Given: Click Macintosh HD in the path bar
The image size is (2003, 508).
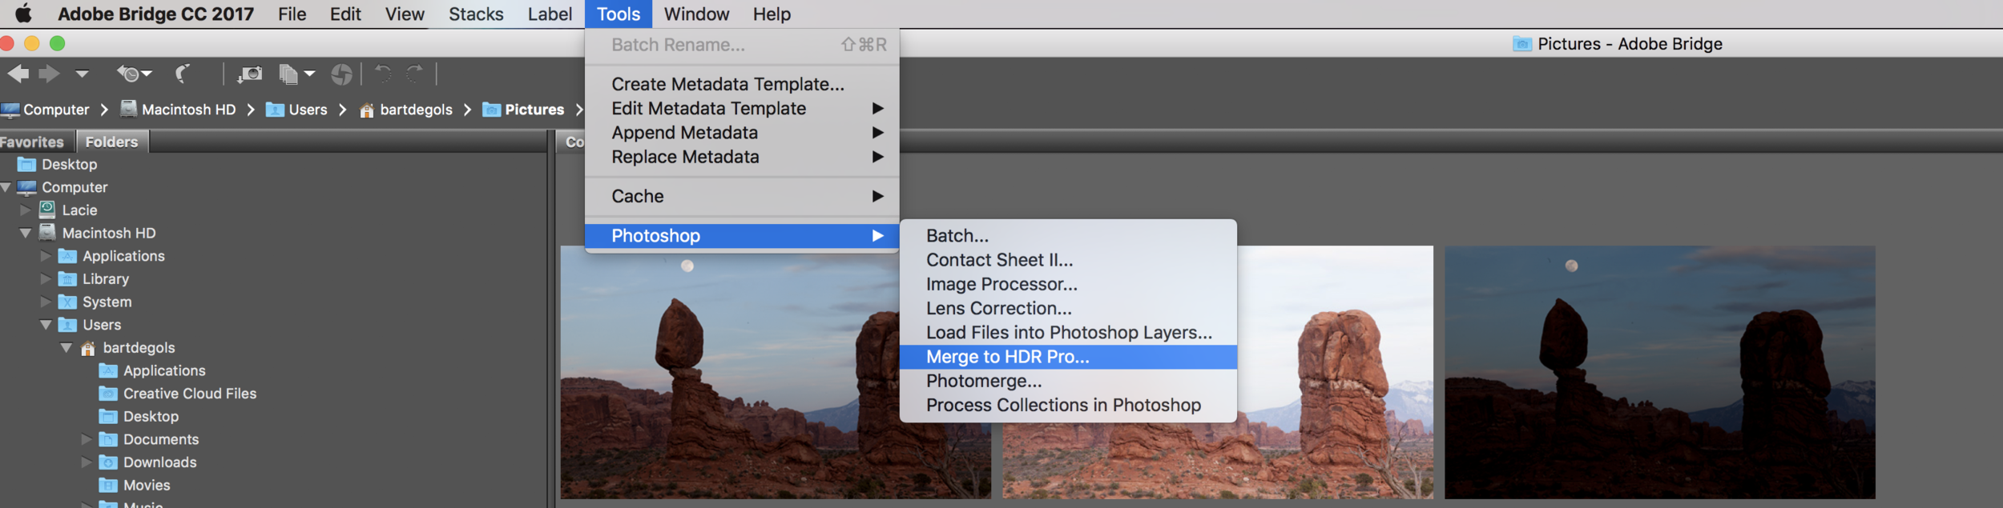Looking at the screenshot, I should 178,110.
